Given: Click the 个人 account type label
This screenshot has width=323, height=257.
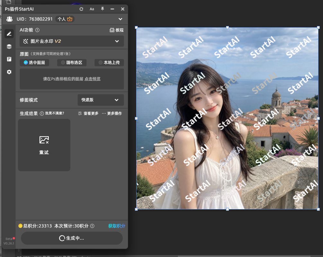Looking at the screenshot, I should click(x=62, y=19).
